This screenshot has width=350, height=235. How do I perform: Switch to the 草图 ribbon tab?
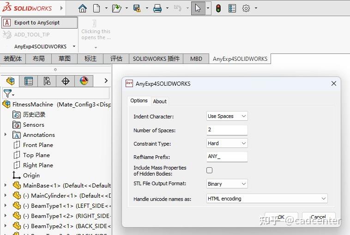[65, 59]
